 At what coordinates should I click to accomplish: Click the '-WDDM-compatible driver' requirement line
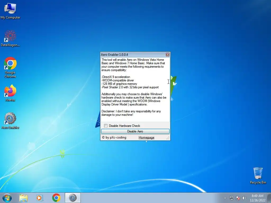click(118, 80)
